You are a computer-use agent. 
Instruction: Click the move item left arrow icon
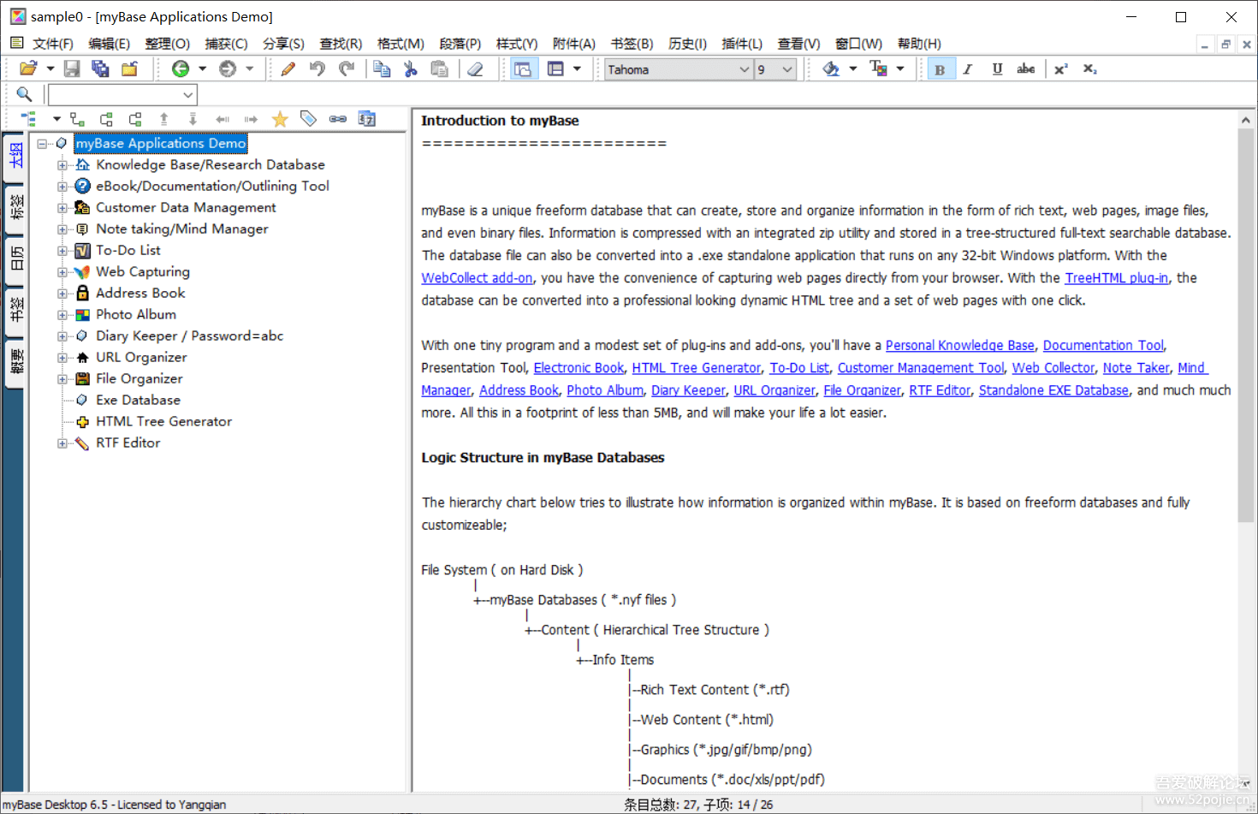tap(223, 119)
